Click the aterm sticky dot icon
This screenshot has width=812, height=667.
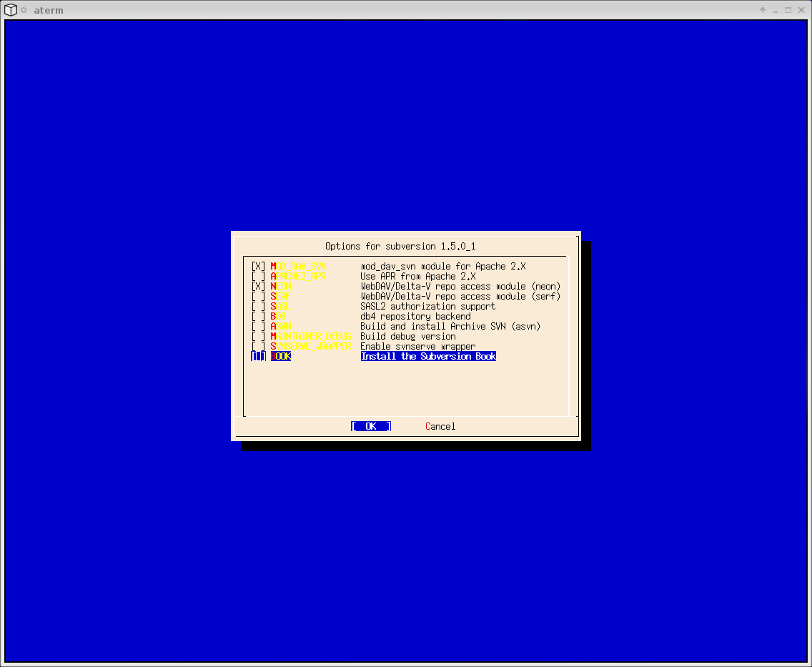click(24, 10)
